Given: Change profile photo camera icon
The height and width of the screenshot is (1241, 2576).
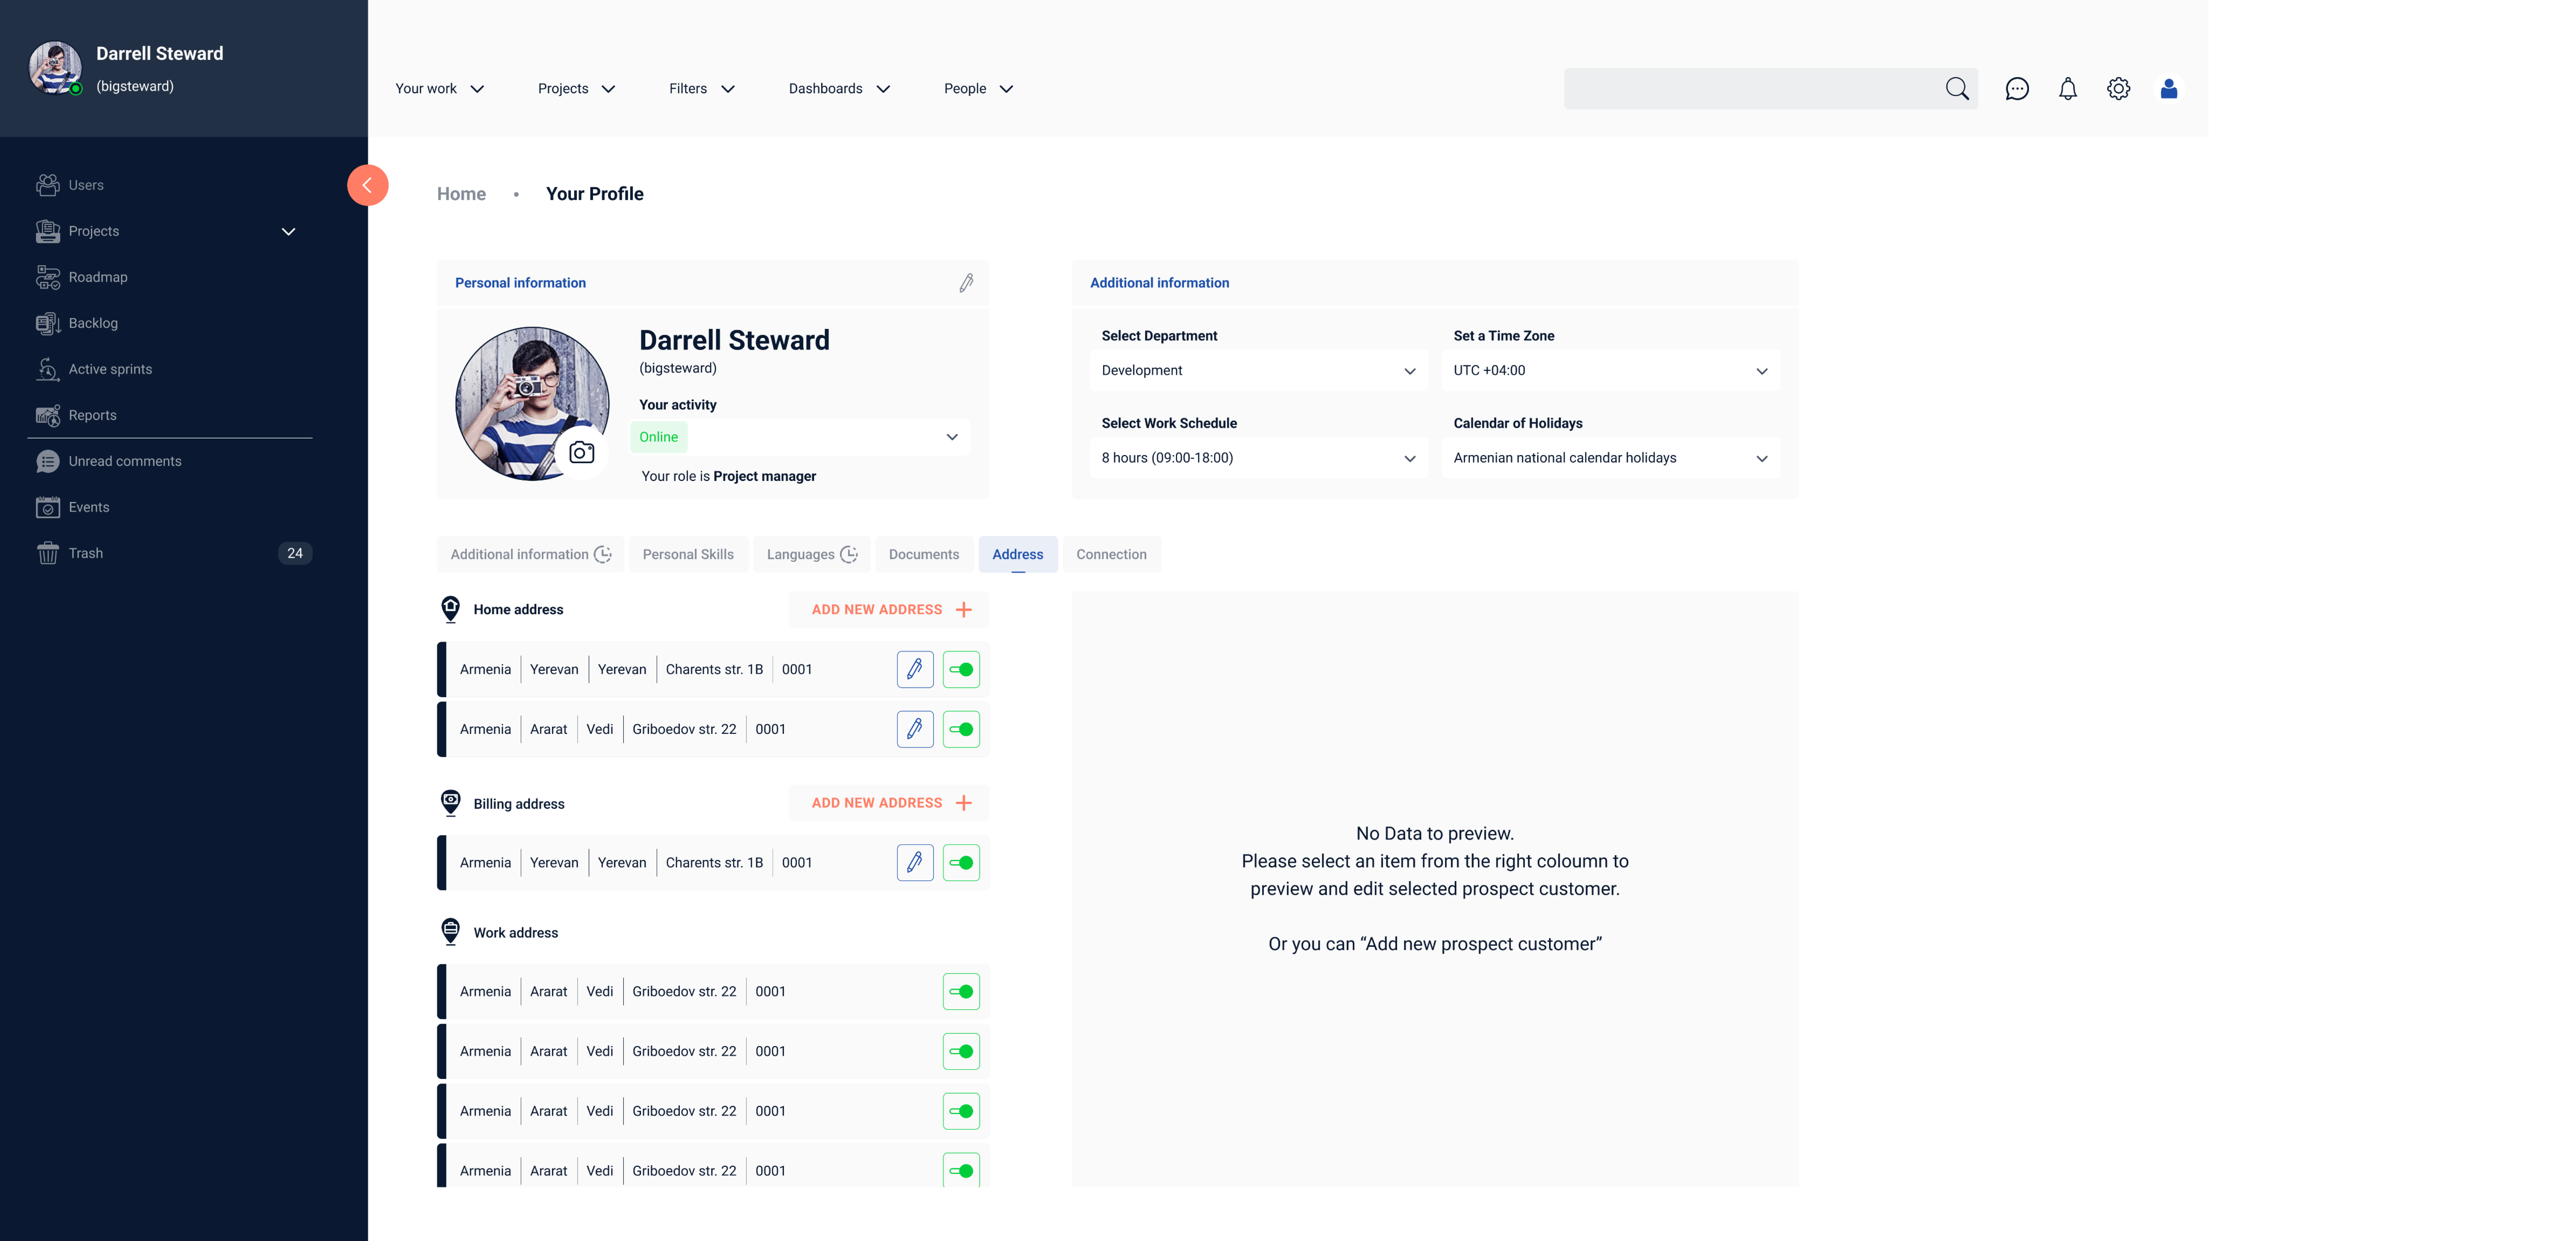Looking at the screenshot, I should [582, 453].
